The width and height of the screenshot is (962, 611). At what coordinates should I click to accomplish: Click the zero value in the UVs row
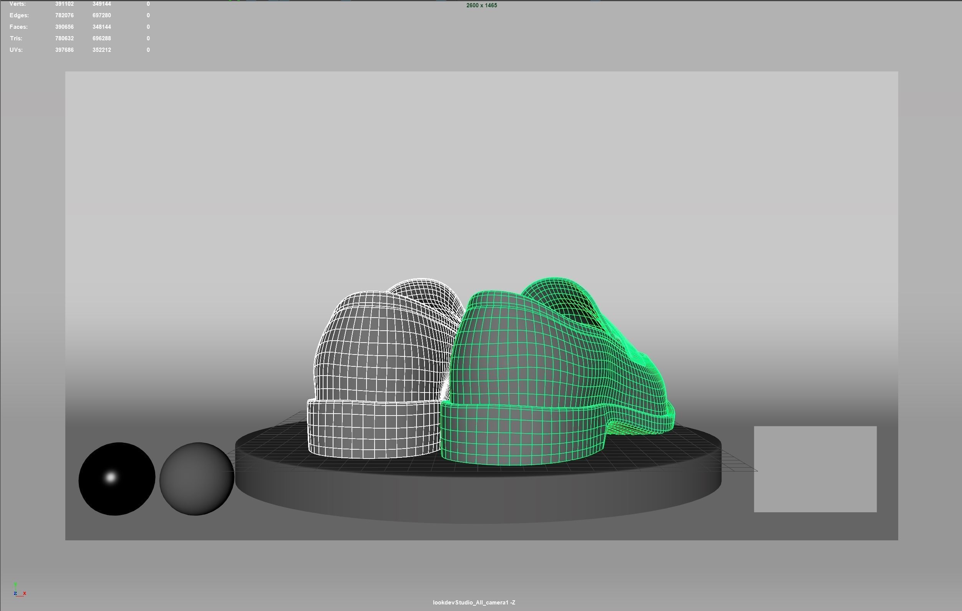click(x=148, y=50)
